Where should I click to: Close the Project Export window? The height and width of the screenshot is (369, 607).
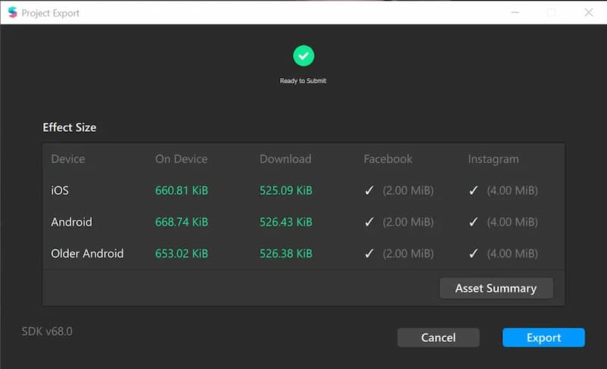click(x=589, y=13)
